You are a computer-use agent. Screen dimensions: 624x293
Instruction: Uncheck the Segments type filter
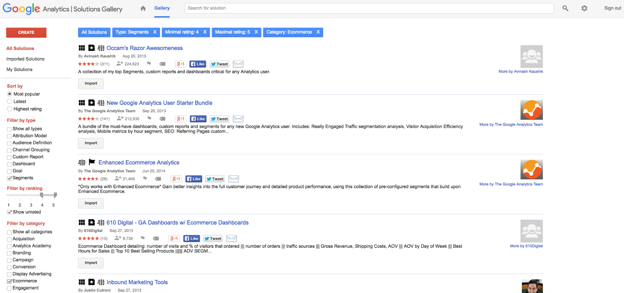point(9,178)
